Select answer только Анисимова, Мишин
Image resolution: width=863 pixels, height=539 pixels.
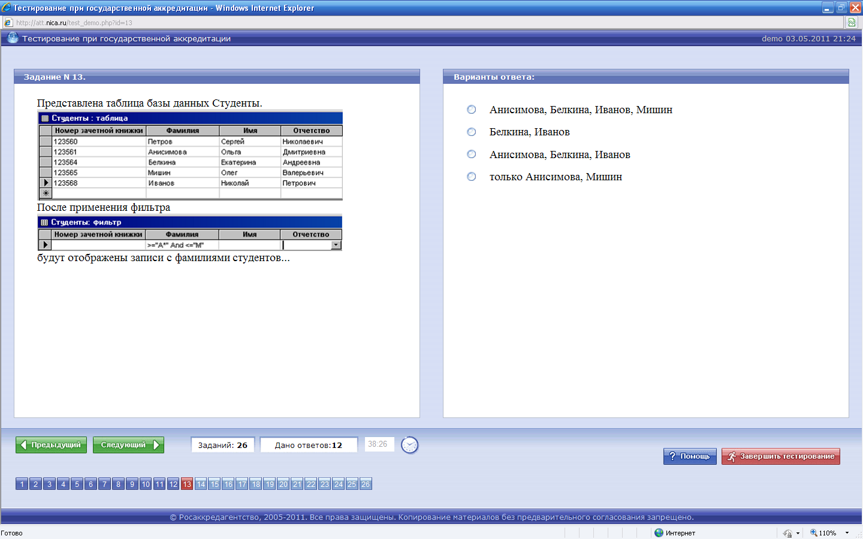tap(472, 177)
